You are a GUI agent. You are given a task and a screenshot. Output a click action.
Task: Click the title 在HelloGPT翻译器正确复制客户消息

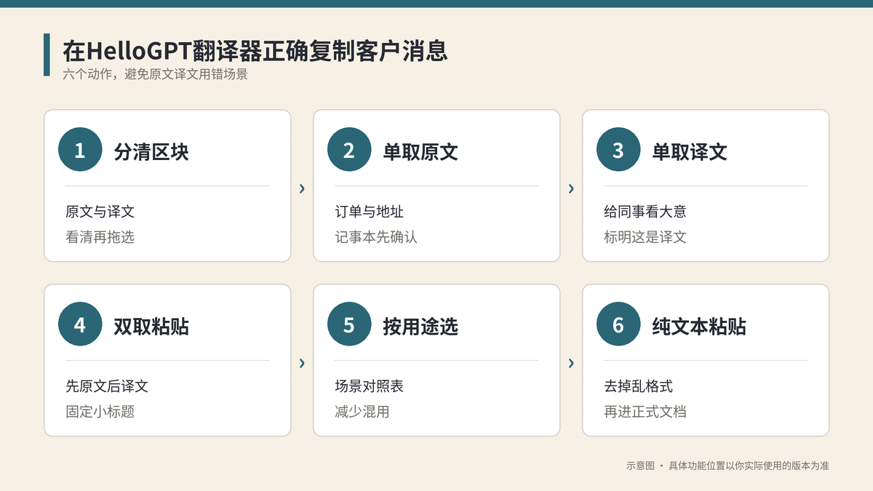tap(254, 51)
